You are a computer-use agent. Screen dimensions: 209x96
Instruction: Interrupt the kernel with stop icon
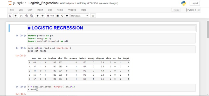[58, 16]
